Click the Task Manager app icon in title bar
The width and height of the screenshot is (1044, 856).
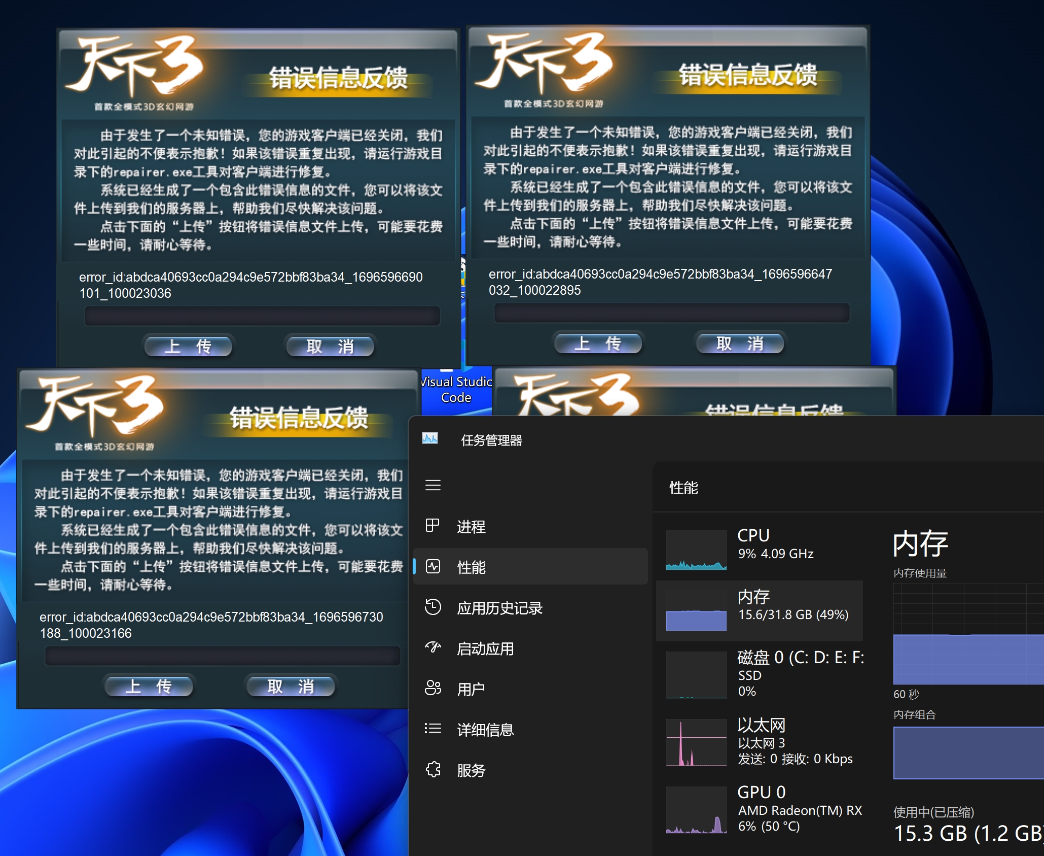[x=430, y=438]
